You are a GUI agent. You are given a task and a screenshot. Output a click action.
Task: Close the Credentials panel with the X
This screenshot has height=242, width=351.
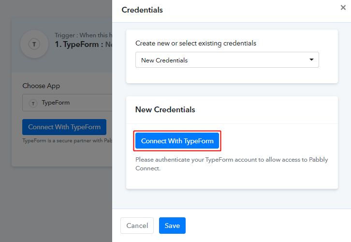tap(343, 8)
